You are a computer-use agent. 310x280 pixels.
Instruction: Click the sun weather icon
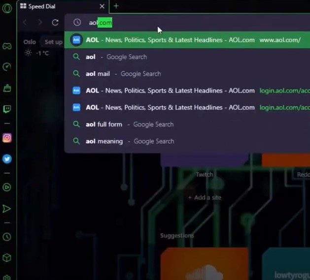(28, 53)
